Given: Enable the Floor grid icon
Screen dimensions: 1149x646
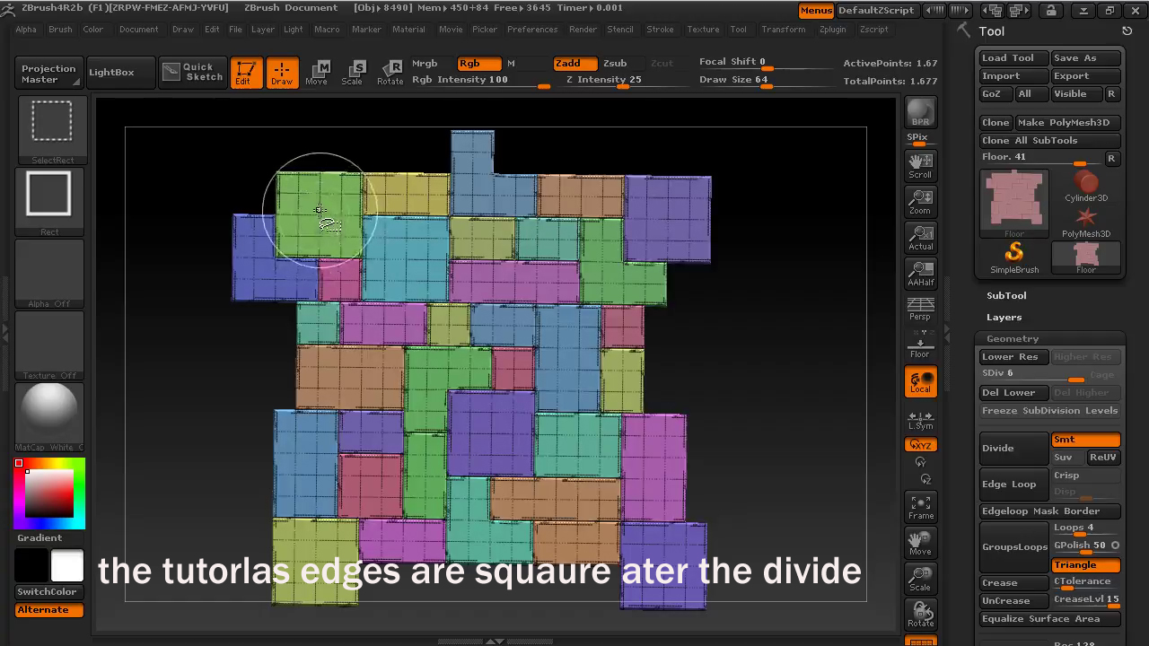Looking at the screenshot, I should 919,345.
